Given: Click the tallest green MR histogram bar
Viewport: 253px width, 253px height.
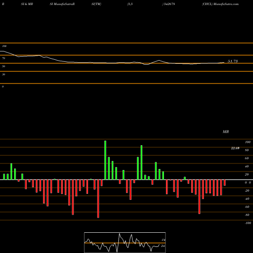Looking at the screenshot, I should coord(105,160).
